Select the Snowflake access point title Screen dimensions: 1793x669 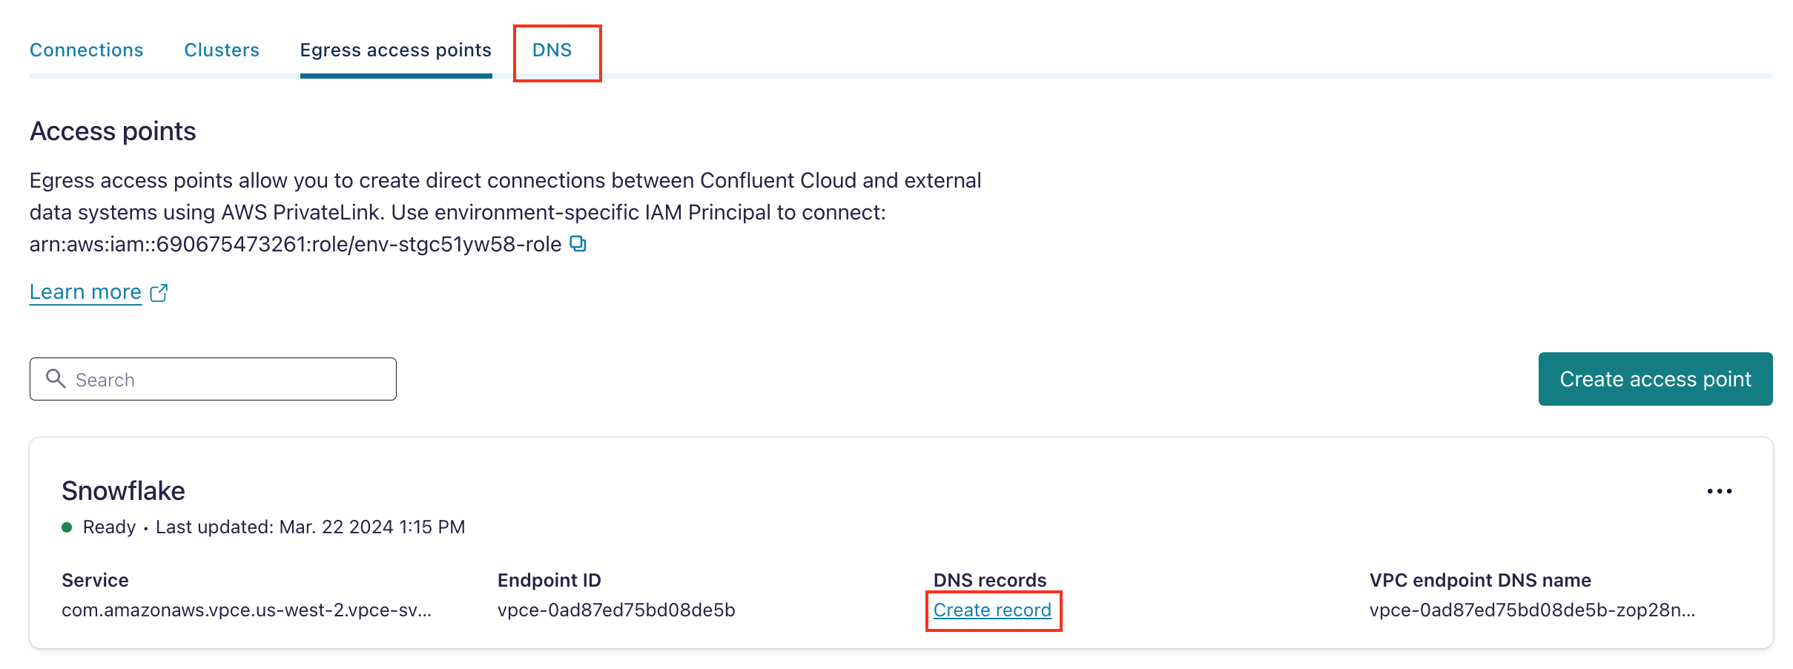[x=123, y=490]
